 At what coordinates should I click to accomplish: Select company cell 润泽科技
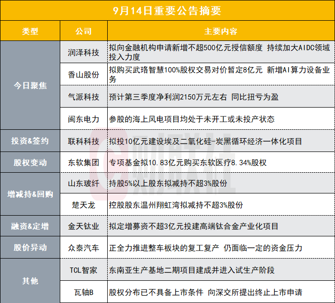(84, 52)
